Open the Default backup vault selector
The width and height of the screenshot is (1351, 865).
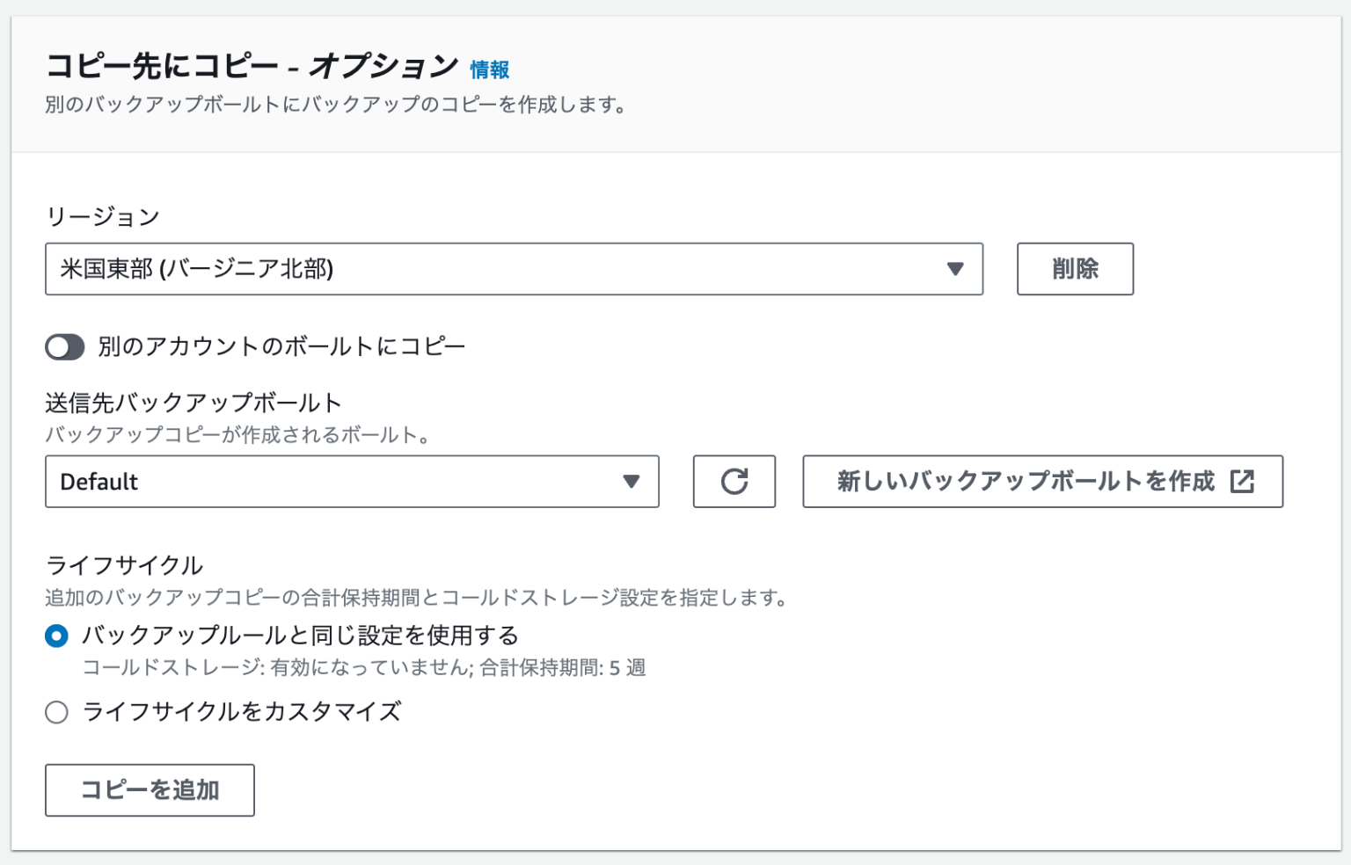point(352,482)
